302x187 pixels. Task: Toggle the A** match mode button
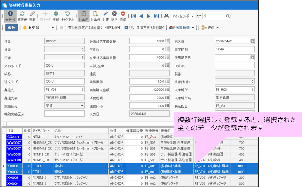[199, 16]
